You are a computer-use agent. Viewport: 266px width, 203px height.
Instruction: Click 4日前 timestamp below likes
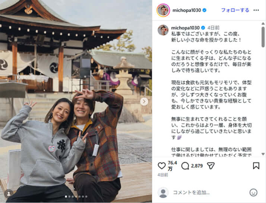pos(163,175)
